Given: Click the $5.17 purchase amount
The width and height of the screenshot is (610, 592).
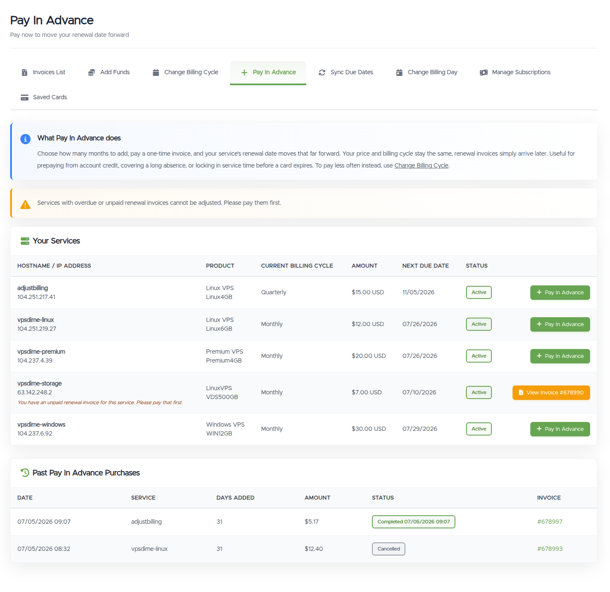Looking at the screenshot, I should click(312, 522).
